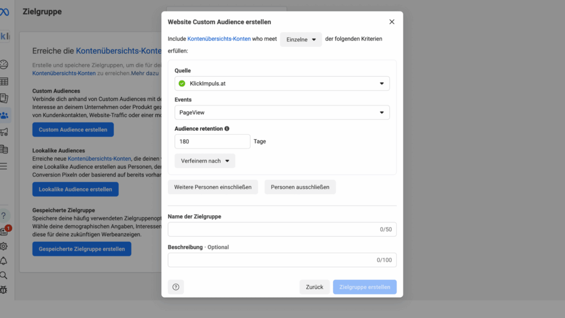This screenshot has height=318, width=565.
Task: Click the settings gear icon in sidebar
Action: 4,246
